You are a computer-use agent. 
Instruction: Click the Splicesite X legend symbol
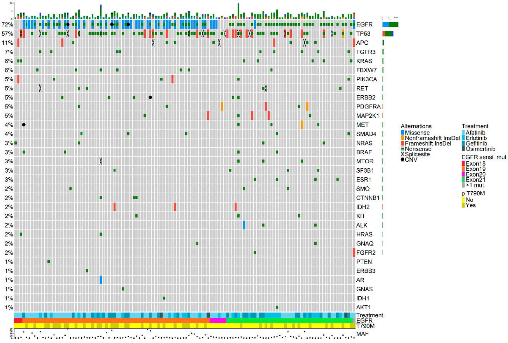pyautogui.click(x=403, y=154)
